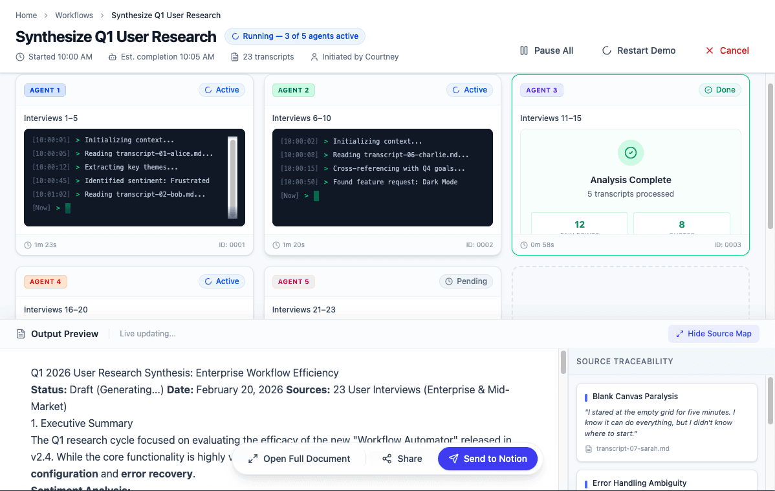The height and width of the screenshot is (491, 775).
Task: Click Agent 2's Active status pill
Action: point(470,90)
